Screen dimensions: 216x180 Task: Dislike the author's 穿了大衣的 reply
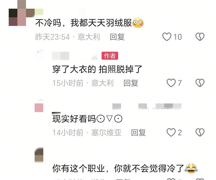[x=200, y=83]
